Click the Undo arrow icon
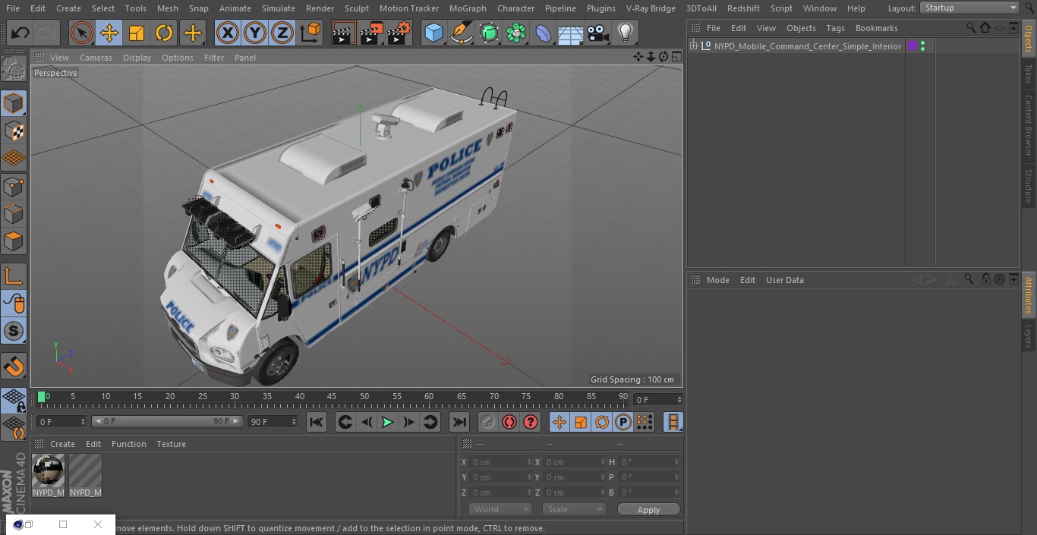The width and height of the screenshot is (1037, 535). pos(20,33)
